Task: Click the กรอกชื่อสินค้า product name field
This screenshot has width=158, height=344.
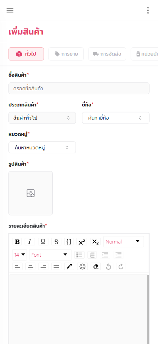Action: tap(79, 88)
